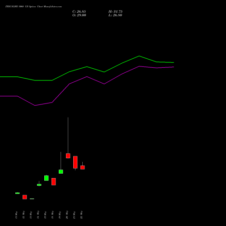Select the green candle above 19 May

61,172
